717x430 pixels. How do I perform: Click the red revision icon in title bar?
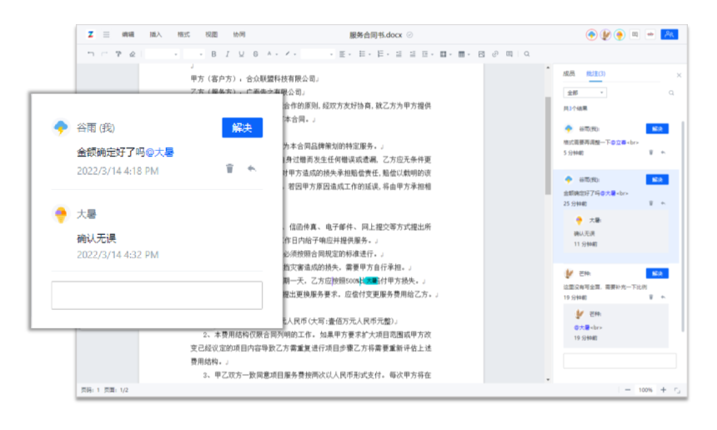pos(650,34)
